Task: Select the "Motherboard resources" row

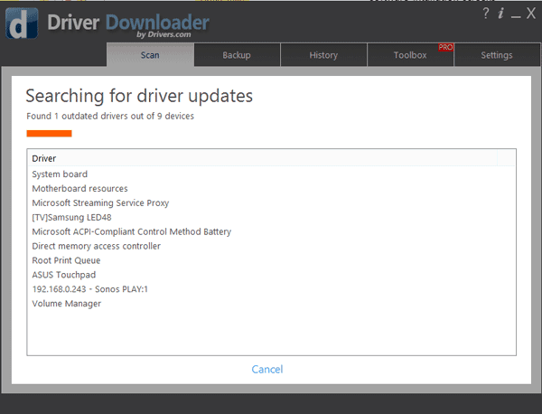Action: pos(271,189)
